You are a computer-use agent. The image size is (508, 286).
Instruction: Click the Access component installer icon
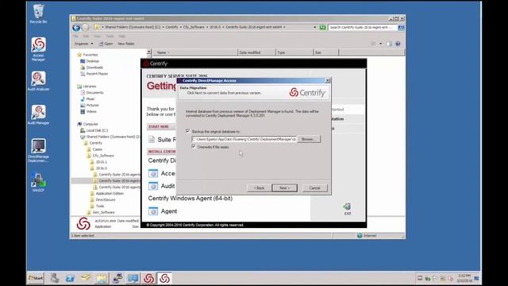point(153,173)
